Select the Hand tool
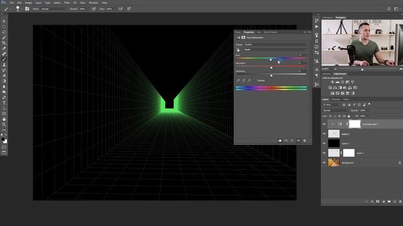 pos(4,119)
